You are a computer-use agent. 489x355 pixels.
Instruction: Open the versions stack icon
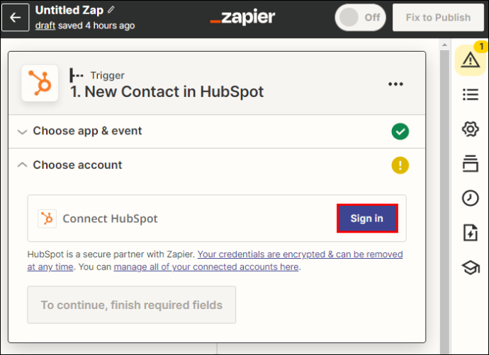(x=471, y=163)
